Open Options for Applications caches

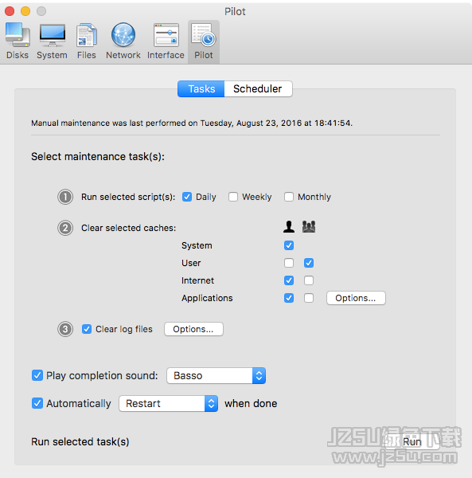coord(356,298)
